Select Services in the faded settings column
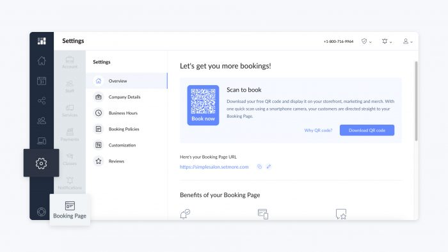This screenshot has width=448, height=252. pyautogui.click(x=70, y=111)
